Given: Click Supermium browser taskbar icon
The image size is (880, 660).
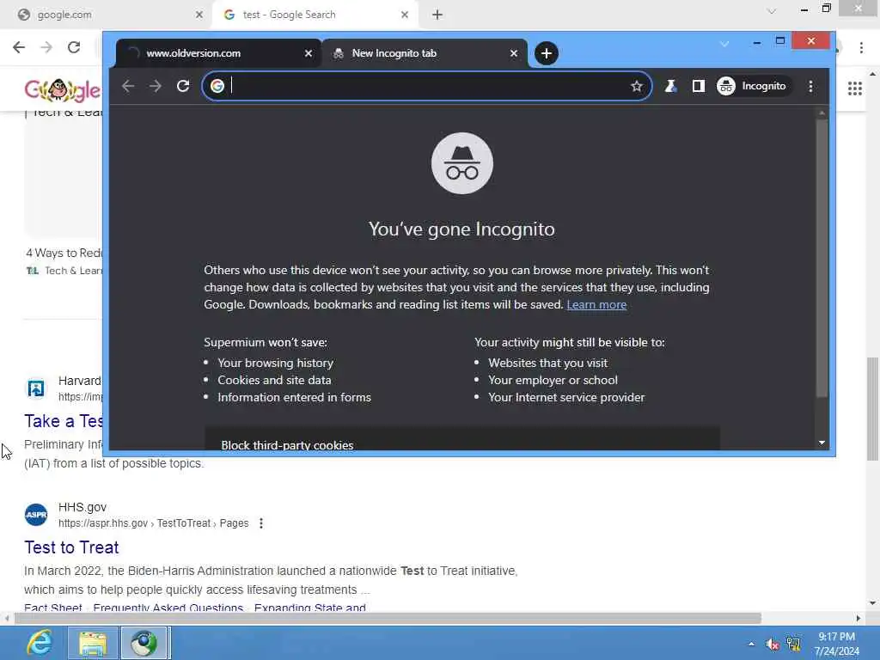Looking at the screenshot, I should click(x=144, y=643).
